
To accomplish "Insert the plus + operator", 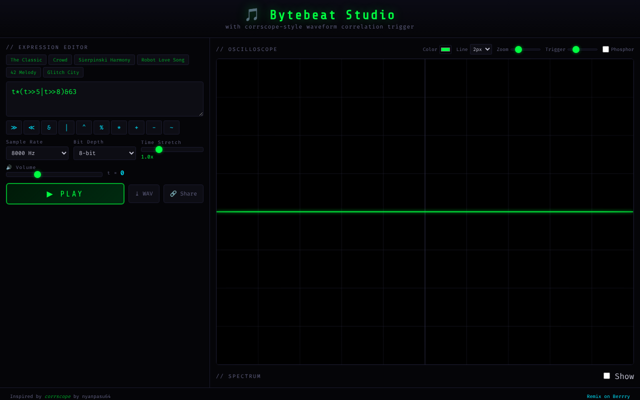I will tap(136, 127).
